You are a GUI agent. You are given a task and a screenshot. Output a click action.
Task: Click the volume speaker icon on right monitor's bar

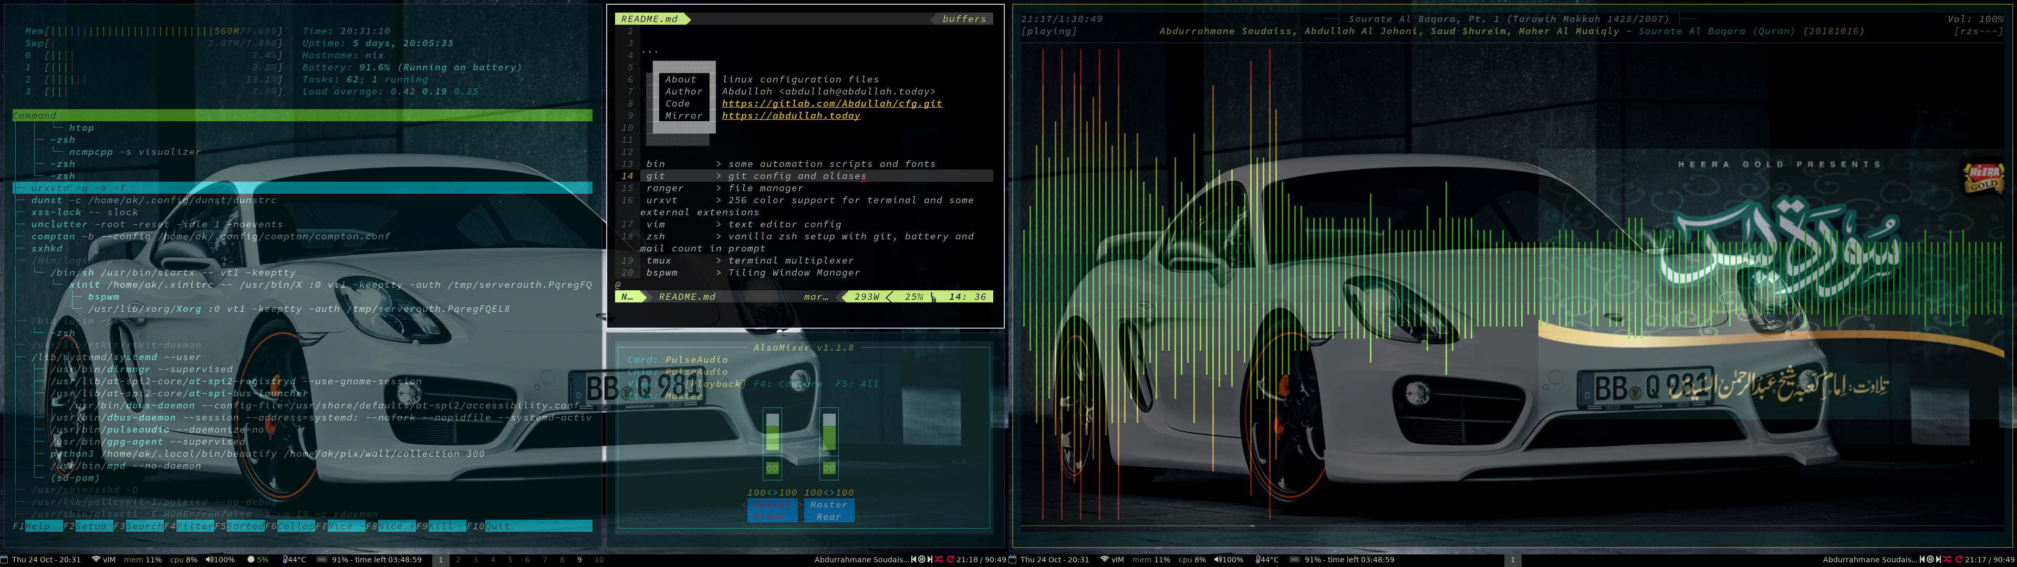[x=1218, y=560]
